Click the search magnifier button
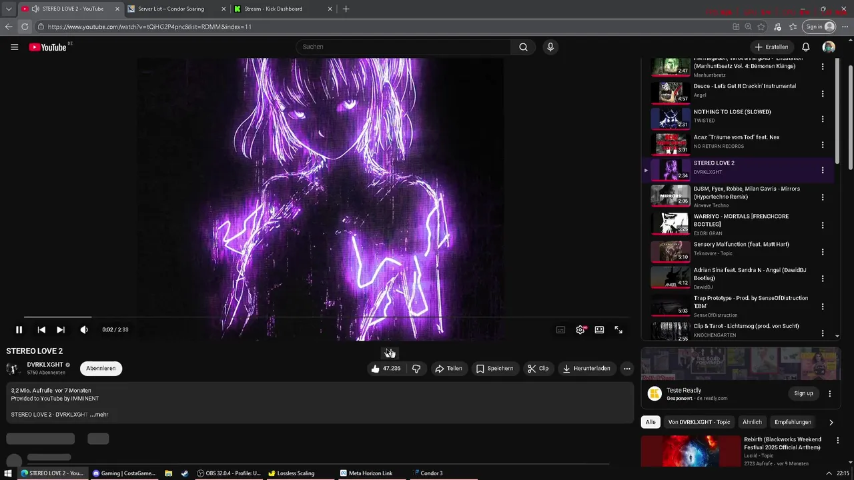854x480 pixels. [x=524, y=47]
